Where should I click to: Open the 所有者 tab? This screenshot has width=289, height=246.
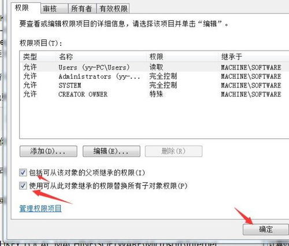pos(82,9)
